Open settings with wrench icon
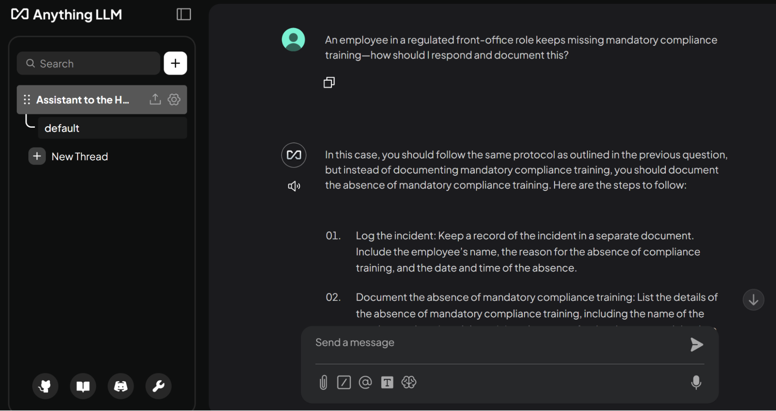776x411 pixels. pos(158,386)
